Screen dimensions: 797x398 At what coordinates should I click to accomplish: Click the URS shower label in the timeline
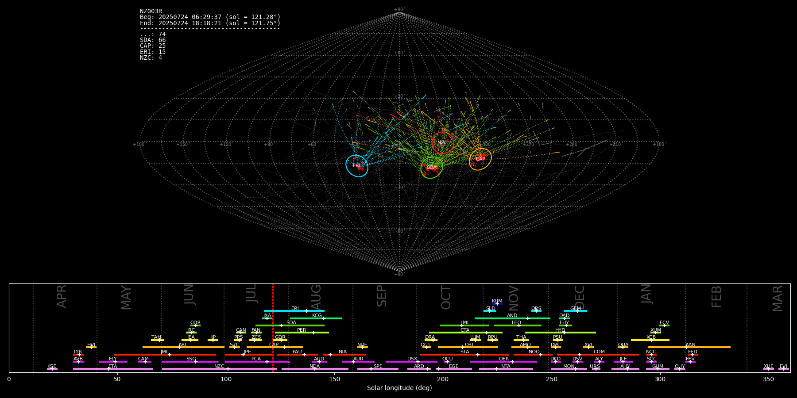(x=595, y=367)
